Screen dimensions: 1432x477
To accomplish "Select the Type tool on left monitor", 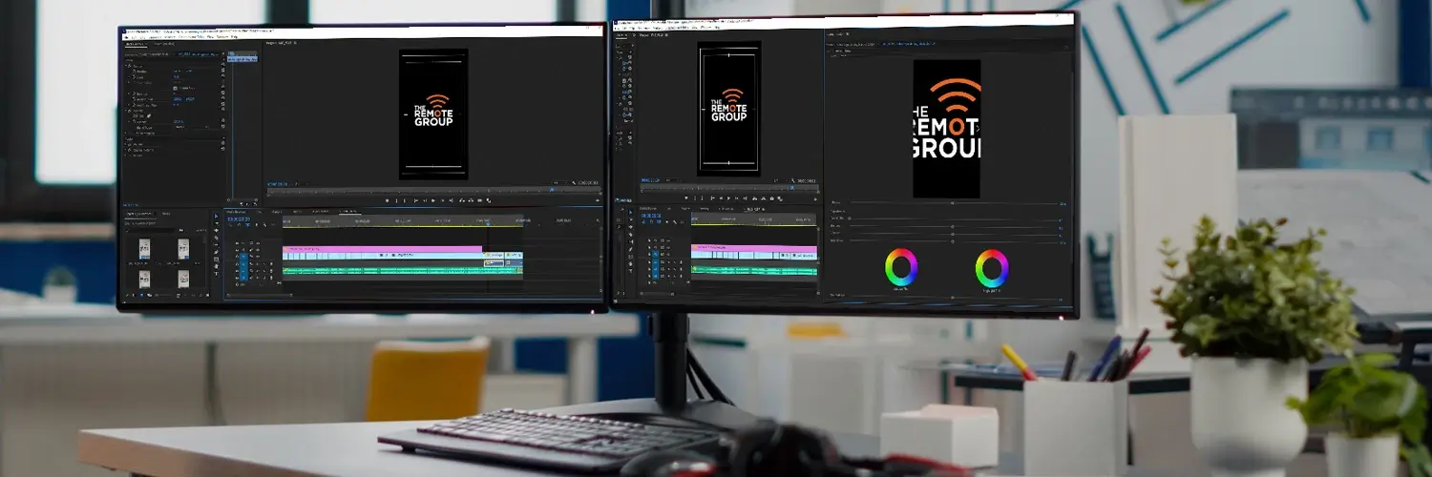I will pos(216,274).
